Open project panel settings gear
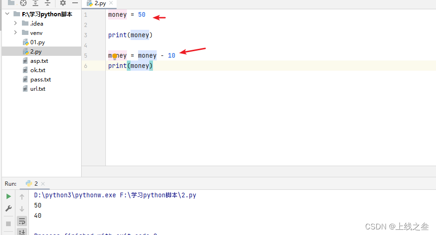This screenshot has height=235, width=436. (x=63, y=3)
